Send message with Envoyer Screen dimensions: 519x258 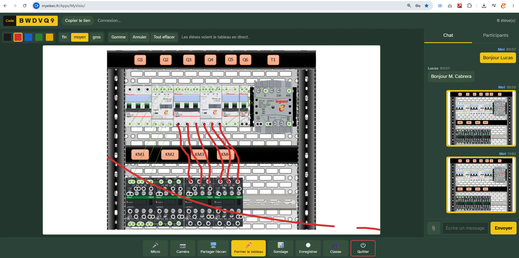point(503,228)
